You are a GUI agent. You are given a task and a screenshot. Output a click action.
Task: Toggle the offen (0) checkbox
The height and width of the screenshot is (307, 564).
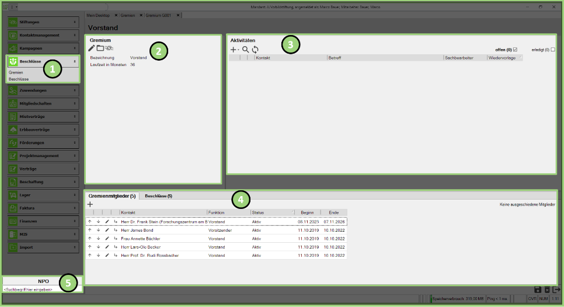click(515, 50)
